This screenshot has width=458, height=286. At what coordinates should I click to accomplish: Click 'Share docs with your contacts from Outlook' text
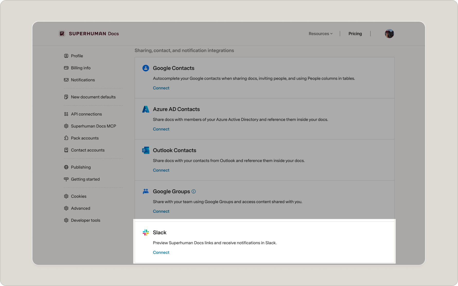click(229, 161)
